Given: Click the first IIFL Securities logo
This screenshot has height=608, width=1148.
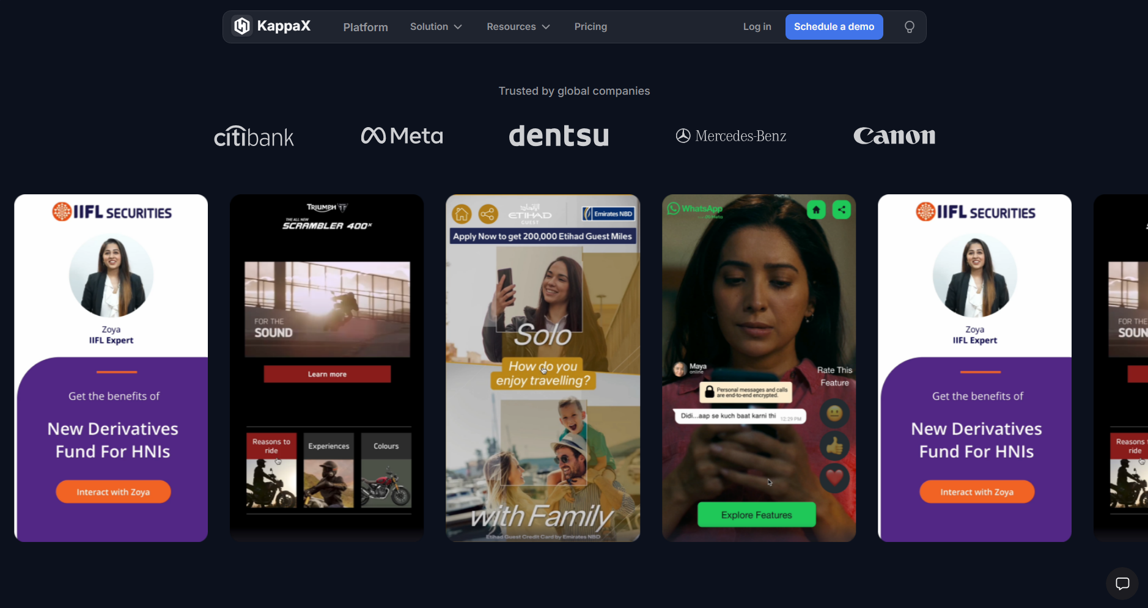Looking at the screenshot, I should pyautogui.click(x=112, y=212).
